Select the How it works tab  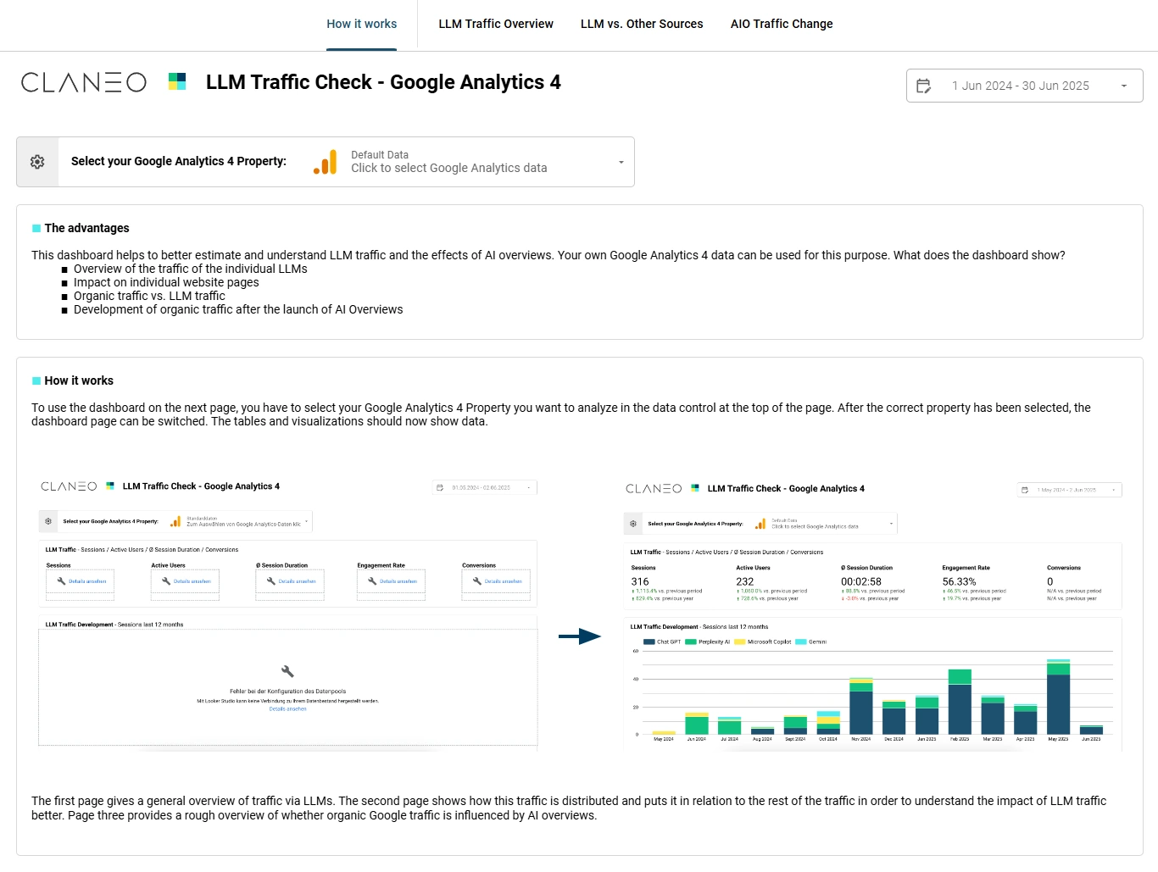(x=362, y=24)
